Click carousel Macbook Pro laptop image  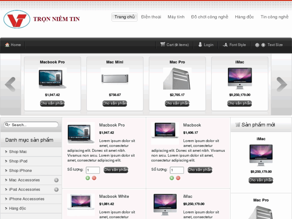click(53, 79)
